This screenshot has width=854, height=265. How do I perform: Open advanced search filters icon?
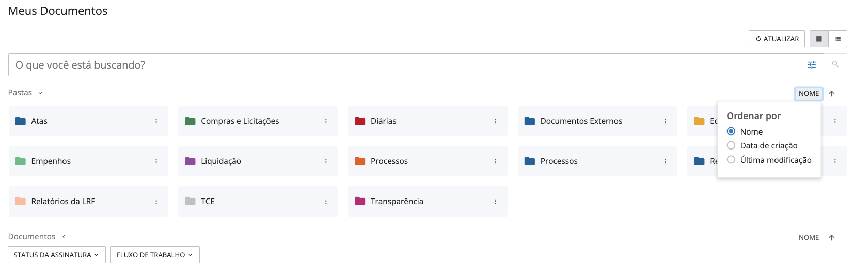[x=812, y=65]
